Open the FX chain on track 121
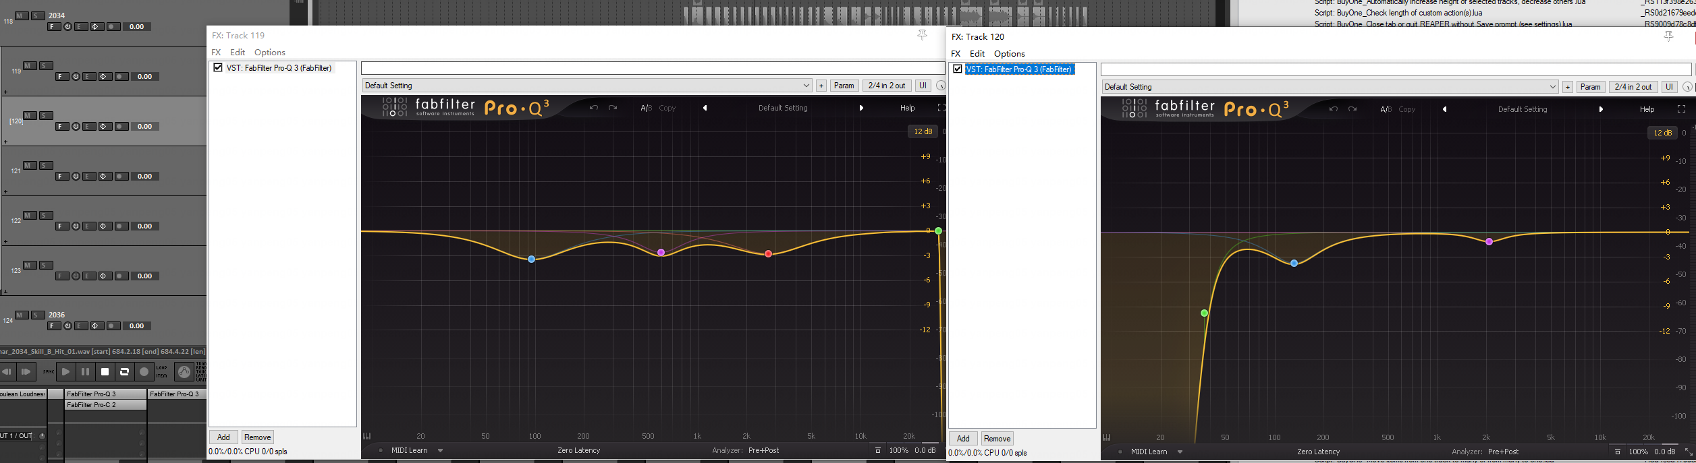Screen dimensions: 1696x463 61,177
